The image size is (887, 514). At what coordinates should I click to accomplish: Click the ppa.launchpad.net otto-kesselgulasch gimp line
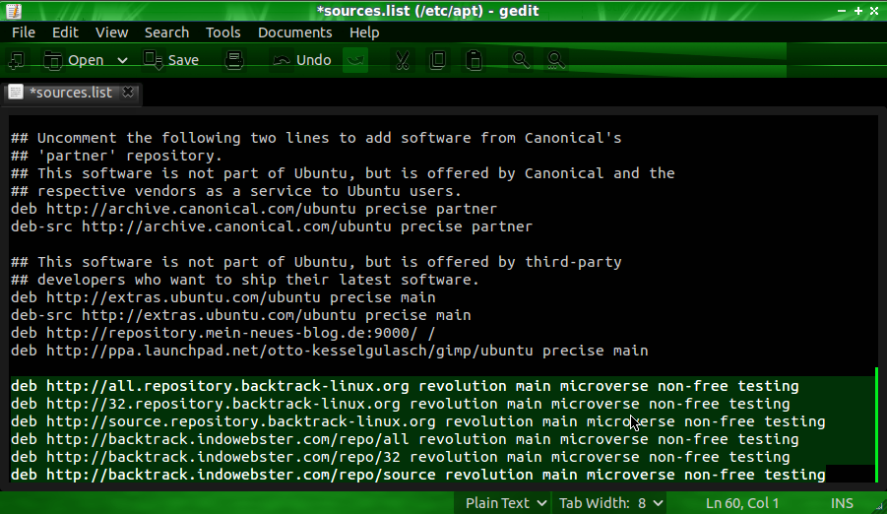coord(329,351)
